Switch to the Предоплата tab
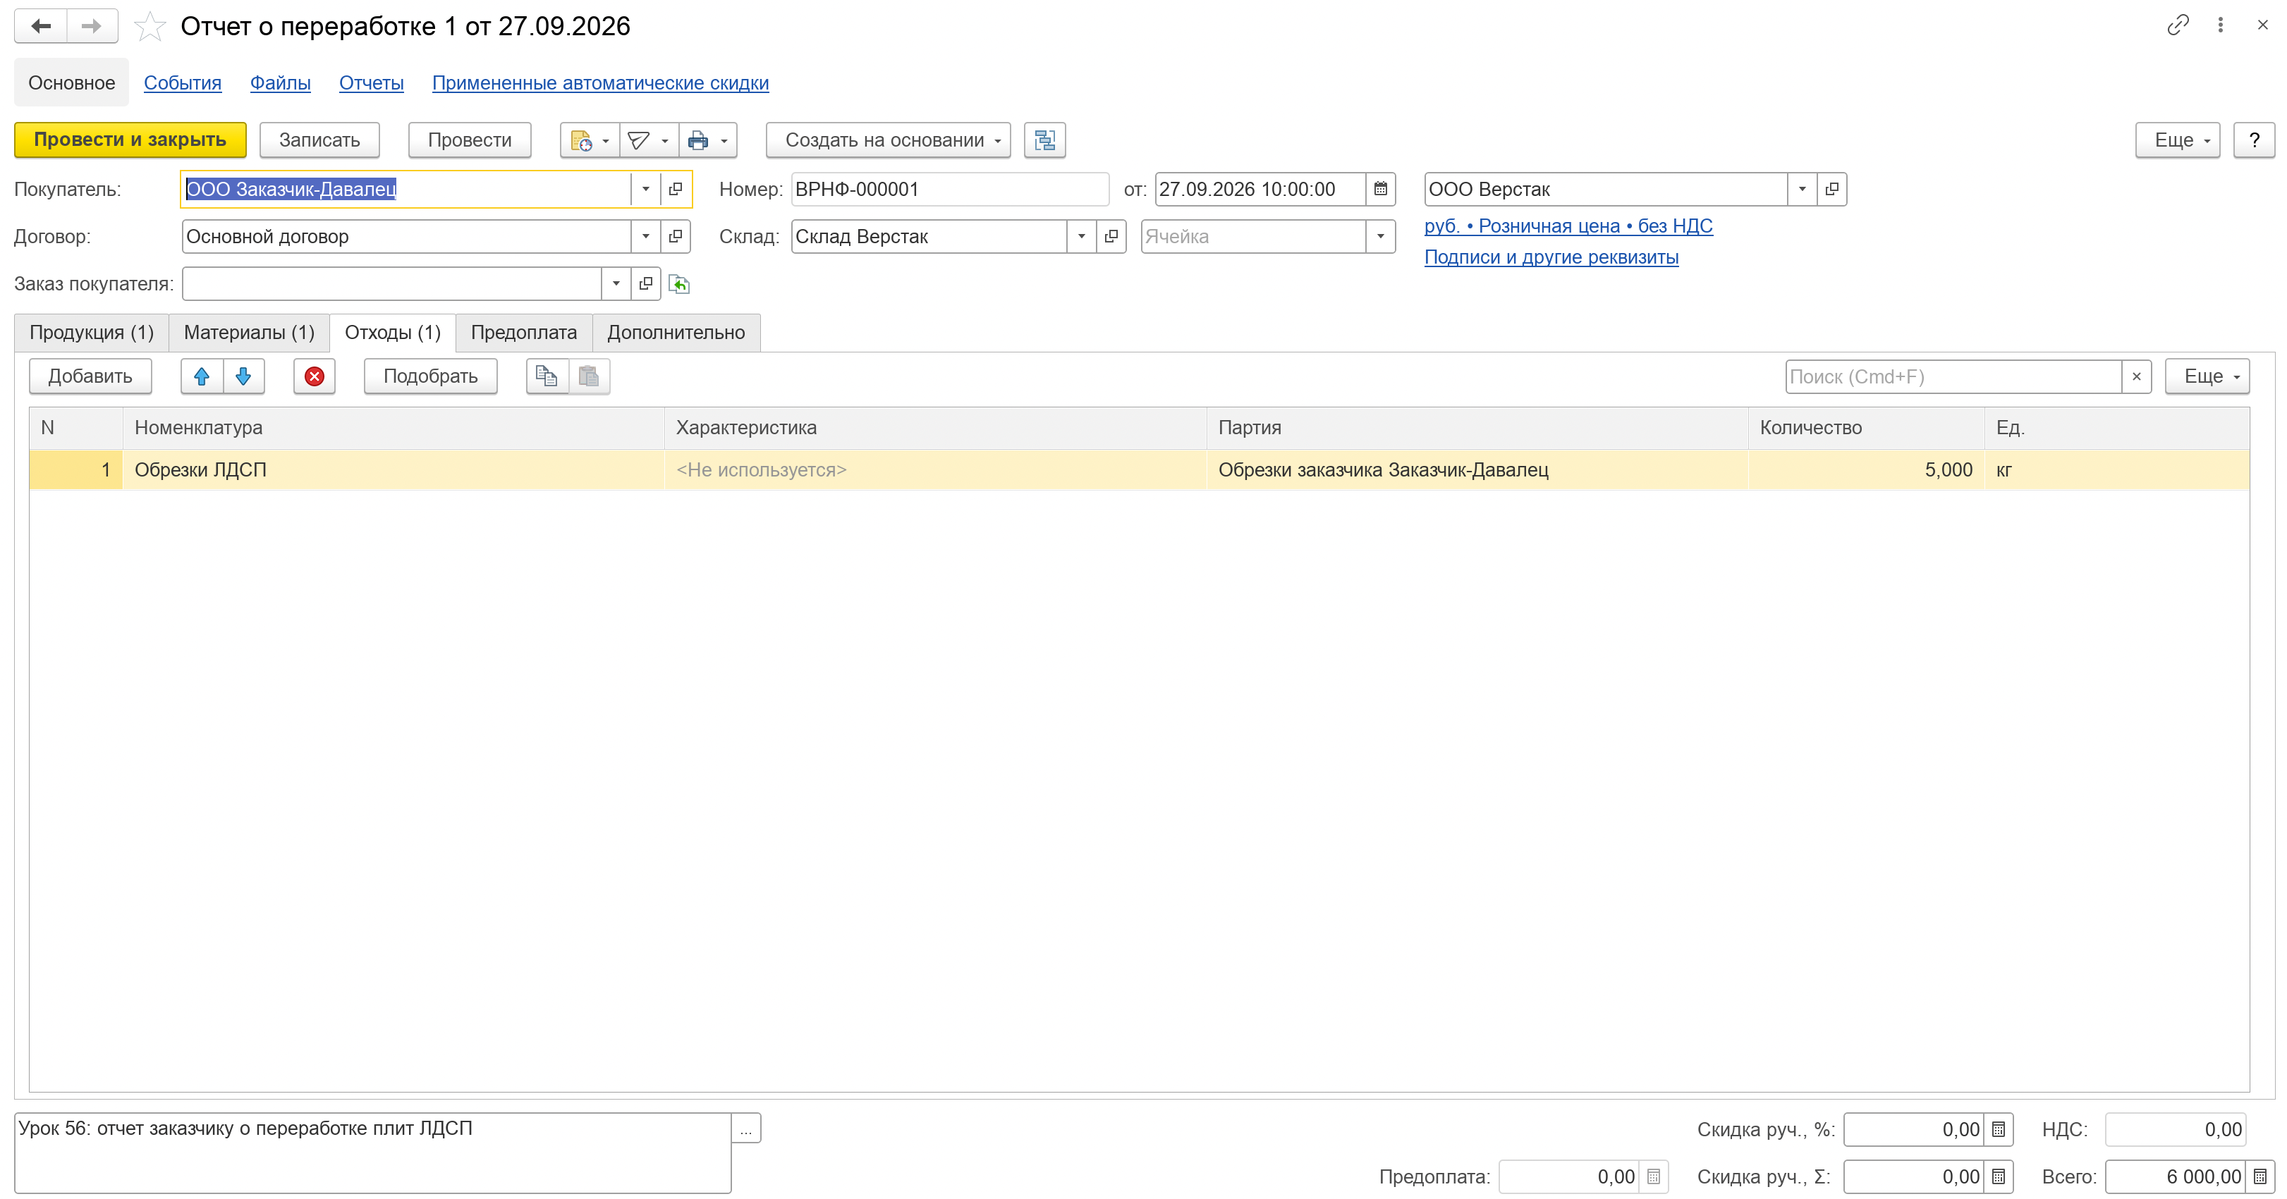The image size is (2287, 1199). (x=524, y=333)
